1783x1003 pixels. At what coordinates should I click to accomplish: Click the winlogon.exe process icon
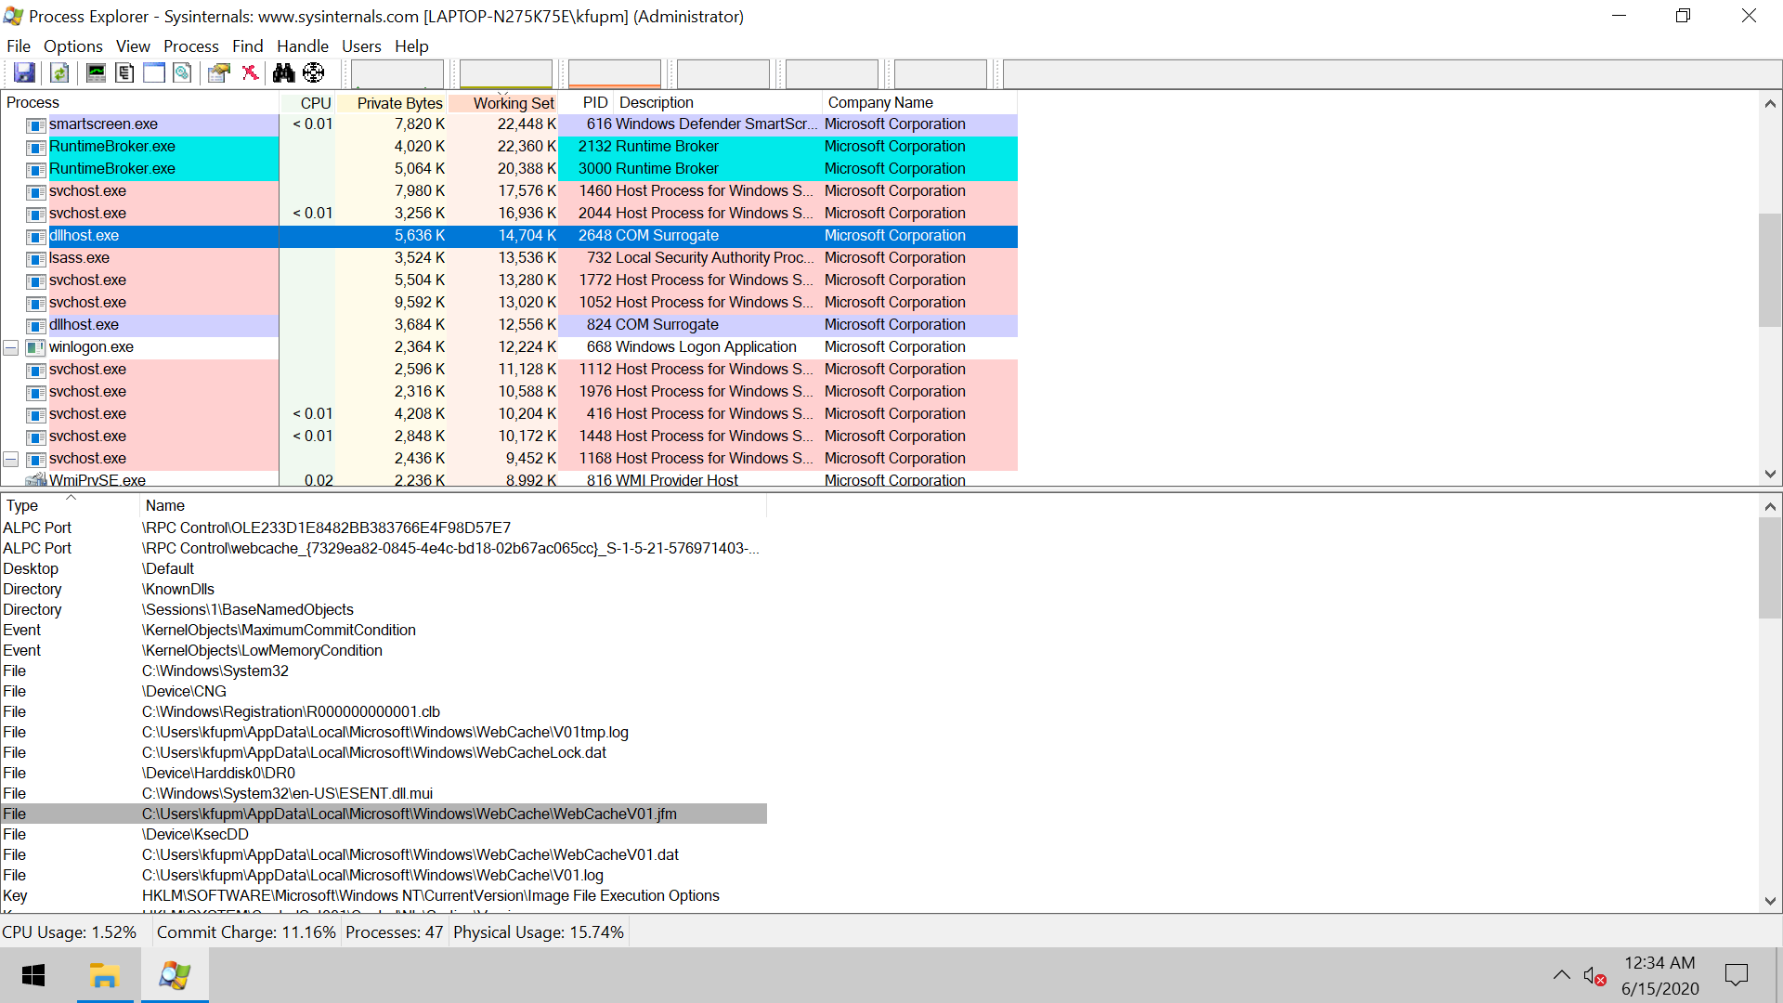click(36, 347)
